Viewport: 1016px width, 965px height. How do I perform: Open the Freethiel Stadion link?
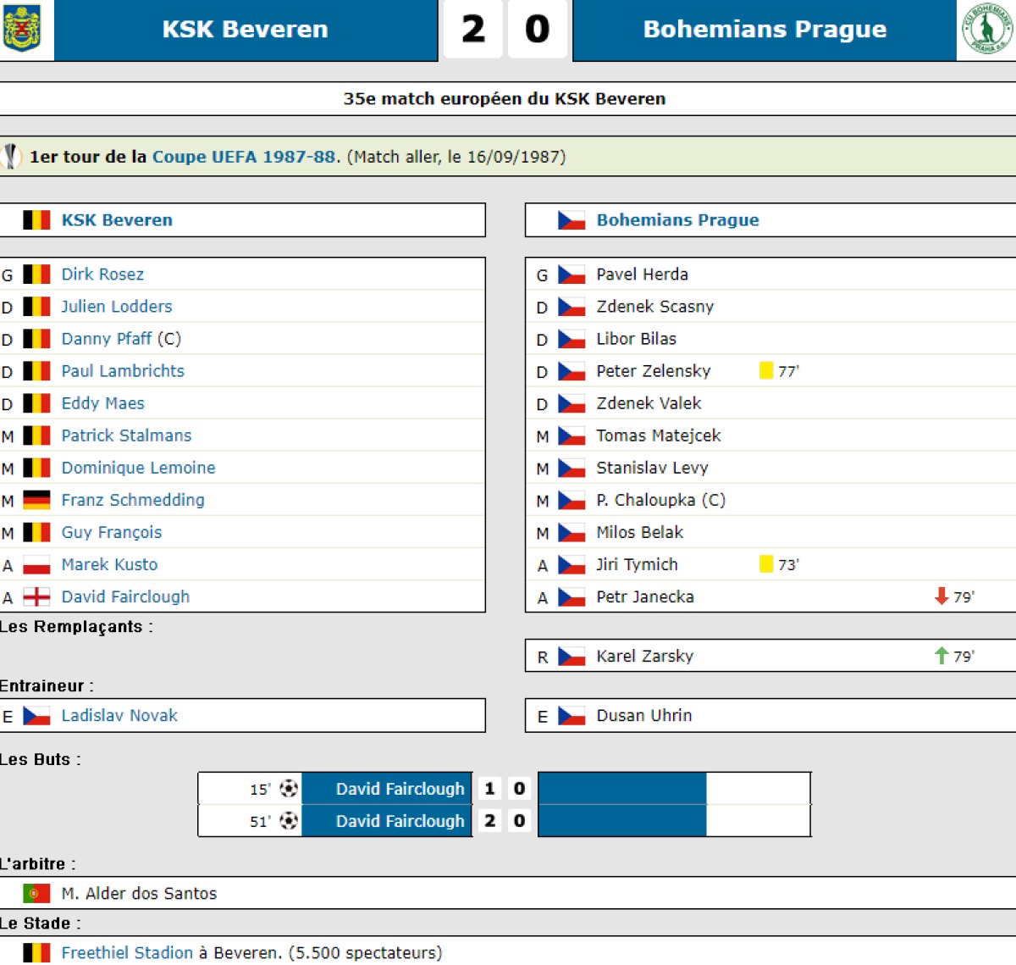point(127,952)
